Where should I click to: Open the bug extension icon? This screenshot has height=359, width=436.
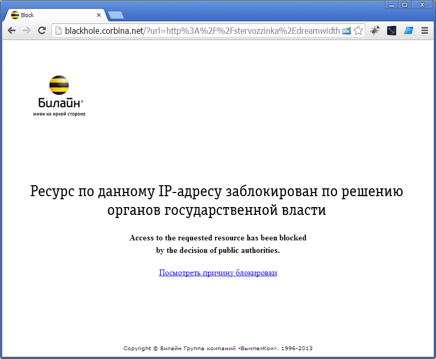pos(375,30)
